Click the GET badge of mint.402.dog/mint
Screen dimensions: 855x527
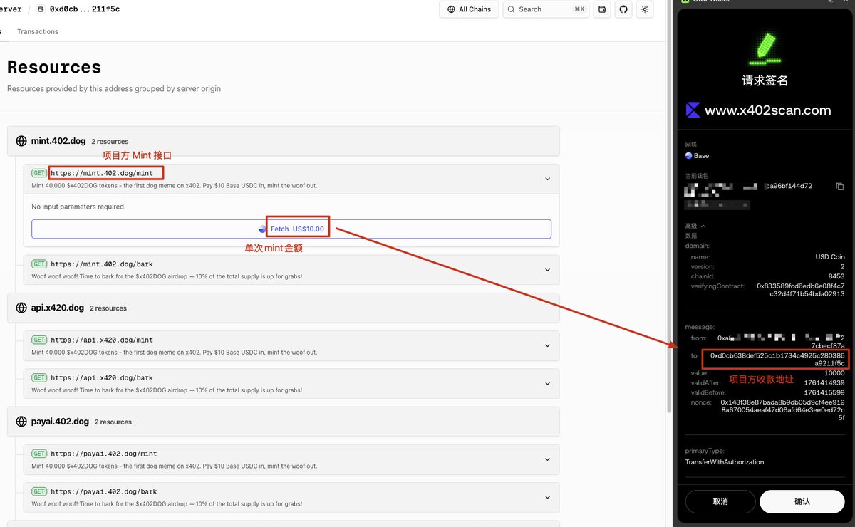click(39, 173)
